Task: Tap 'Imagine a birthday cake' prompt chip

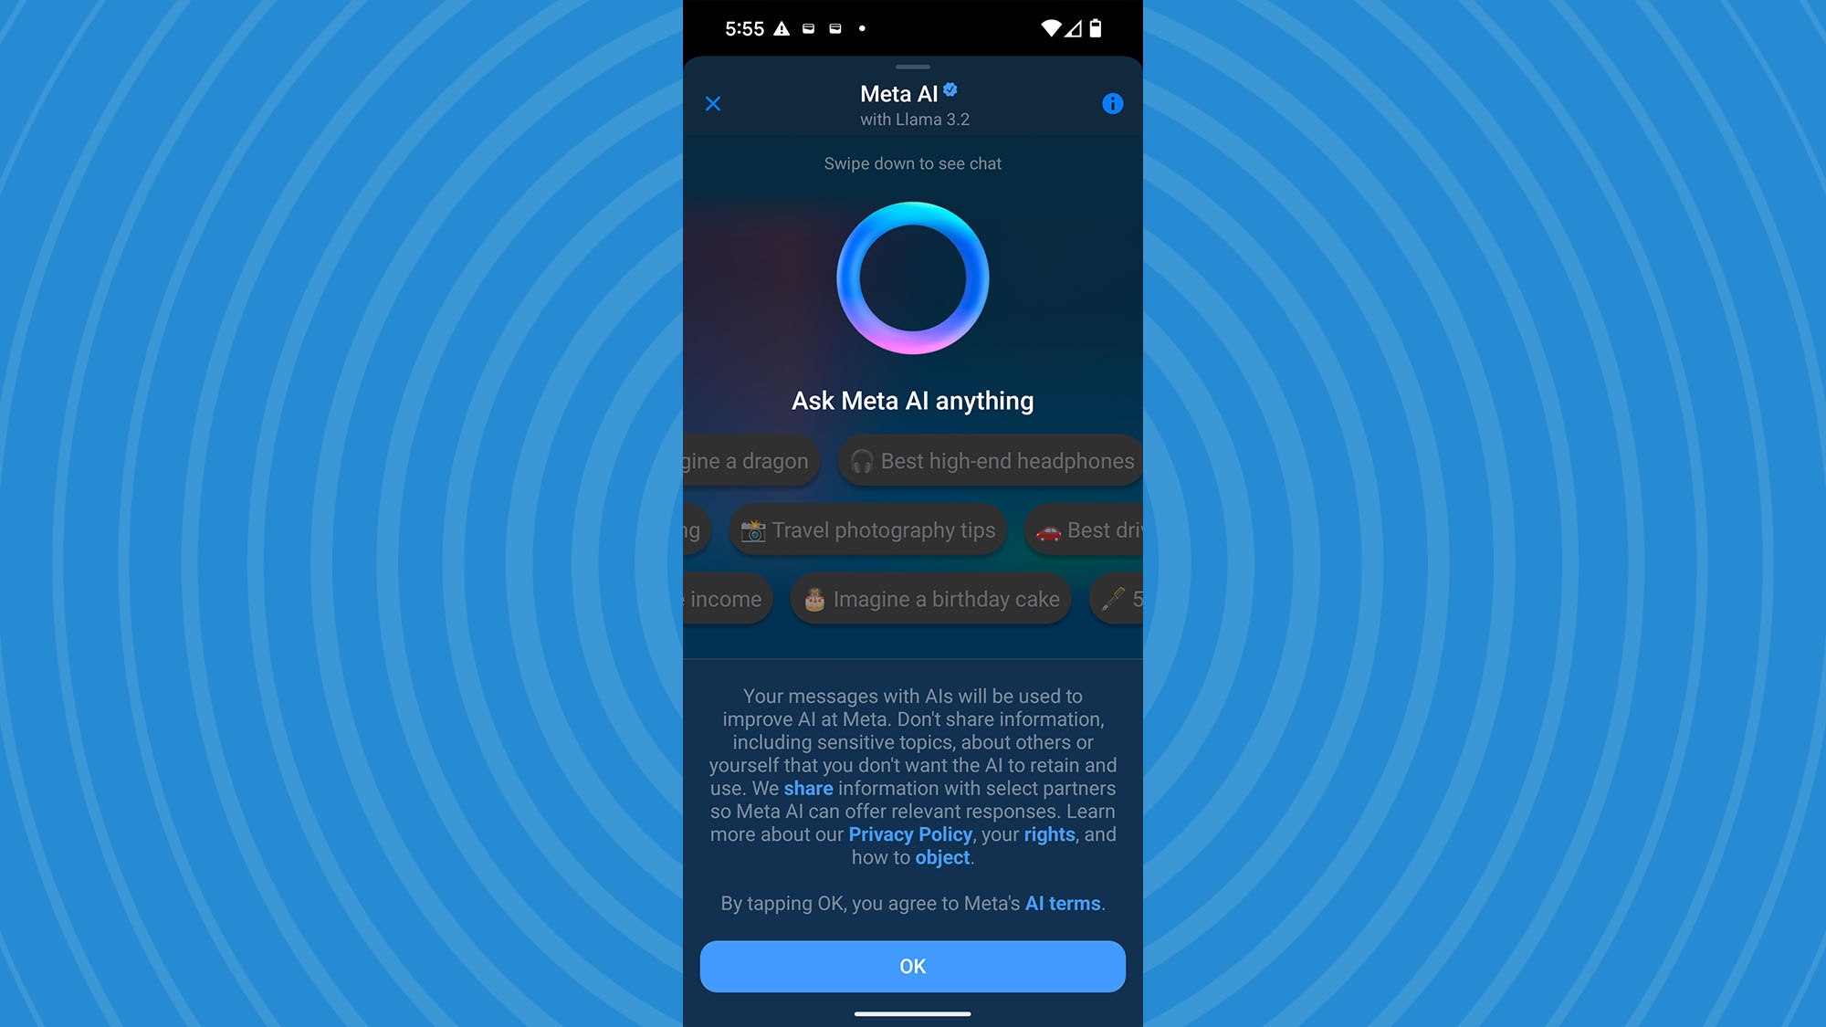Action: point(929,598)
